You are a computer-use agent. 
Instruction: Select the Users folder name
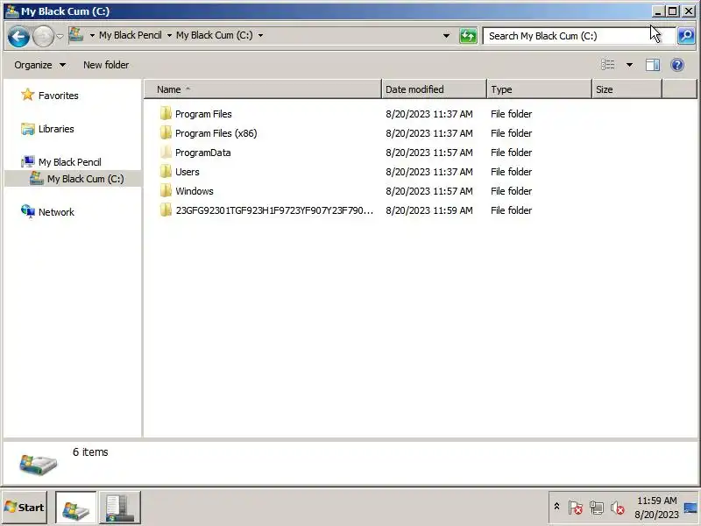point(188,172)
